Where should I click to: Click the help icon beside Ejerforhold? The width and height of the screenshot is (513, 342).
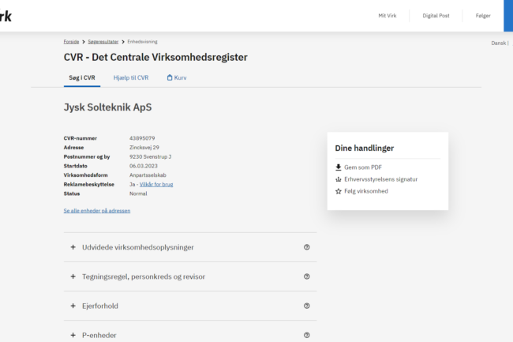tap(306, 306)
